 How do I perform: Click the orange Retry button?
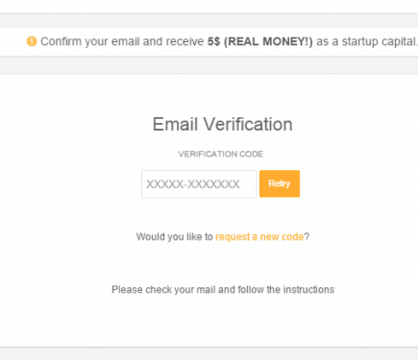280,183
